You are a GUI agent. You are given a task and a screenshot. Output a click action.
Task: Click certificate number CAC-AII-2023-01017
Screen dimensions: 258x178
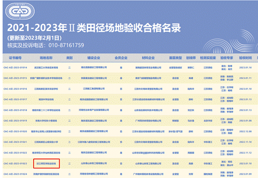tap(15, 100)
